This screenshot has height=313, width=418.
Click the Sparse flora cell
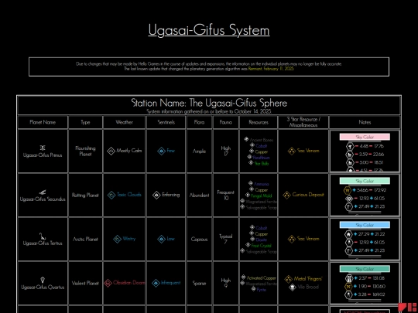click(199, 283)
